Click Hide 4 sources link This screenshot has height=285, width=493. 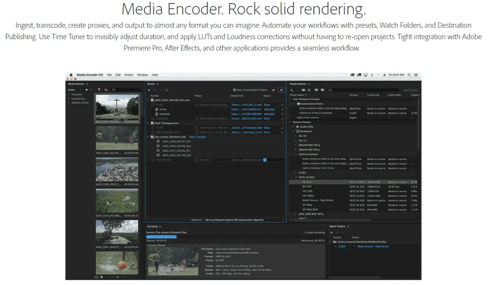pos(198,137)
